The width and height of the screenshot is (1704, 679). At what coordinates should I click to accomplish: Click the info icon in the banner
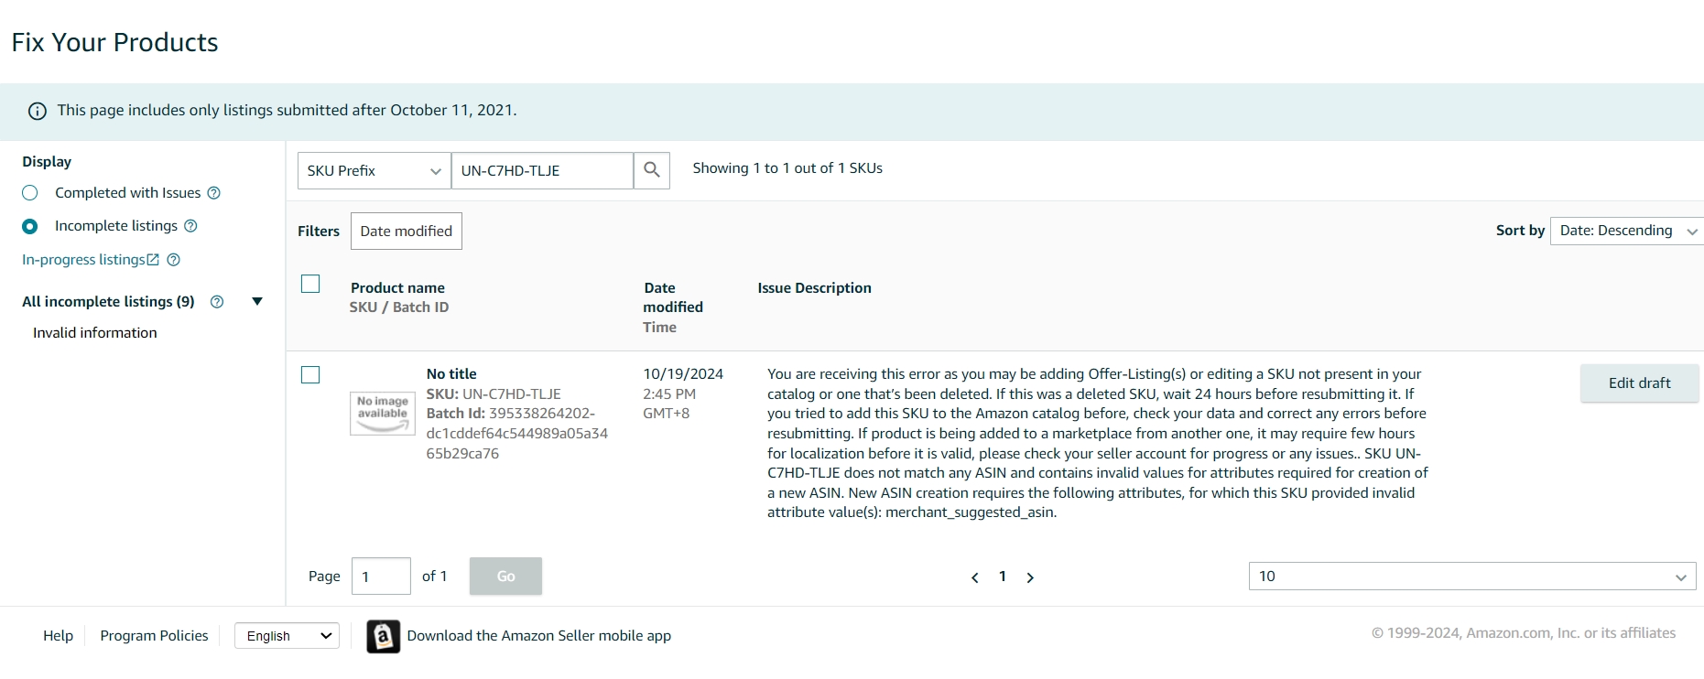click(38, 112)
